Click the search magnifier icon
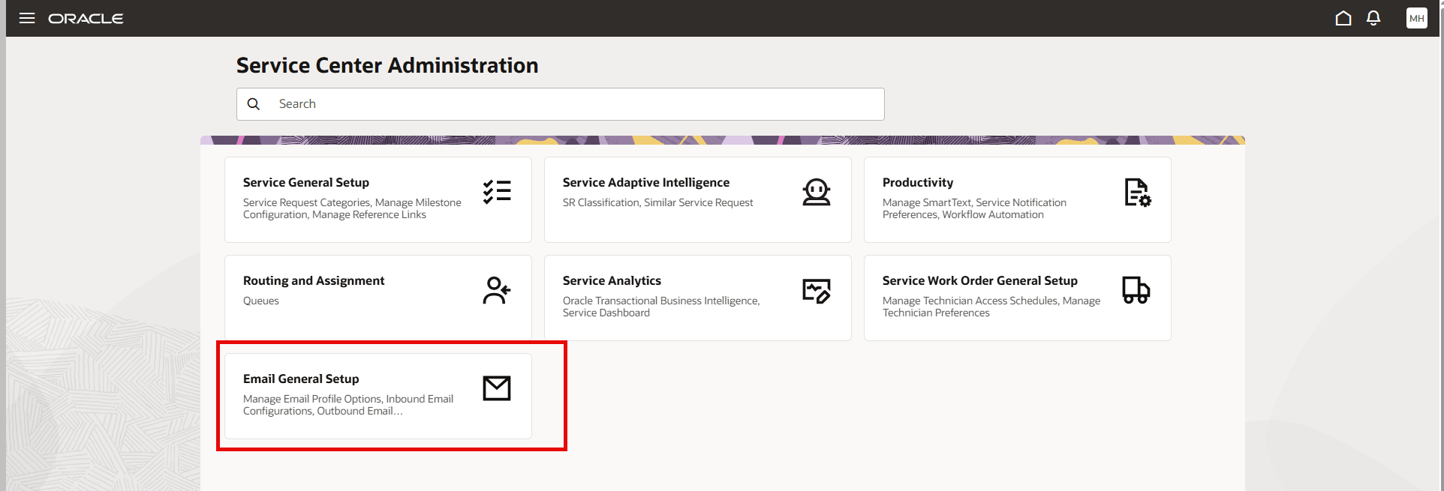This screenshot has height=491, width=1444. tap(254, 104)
